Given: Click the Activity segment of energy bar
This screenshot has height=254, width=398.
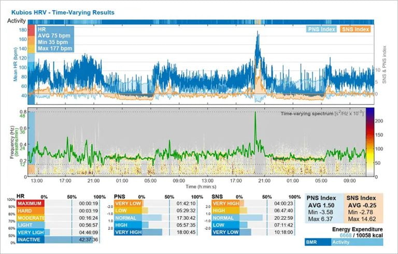Looking at the screenshot, I should pyautogui.click(x=357, y=242).
